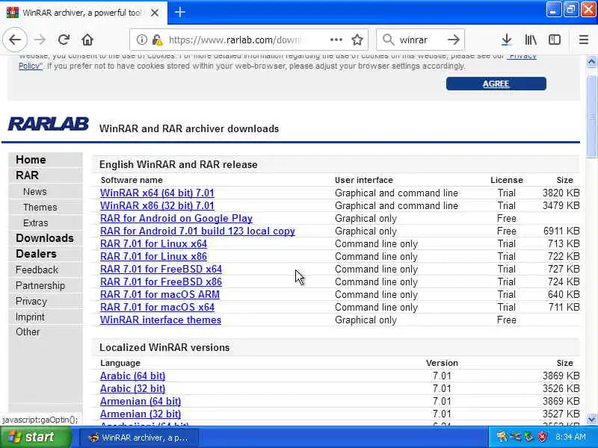Open RAR for Android on Google Play

pyautogui.click(x=176, y=218)
